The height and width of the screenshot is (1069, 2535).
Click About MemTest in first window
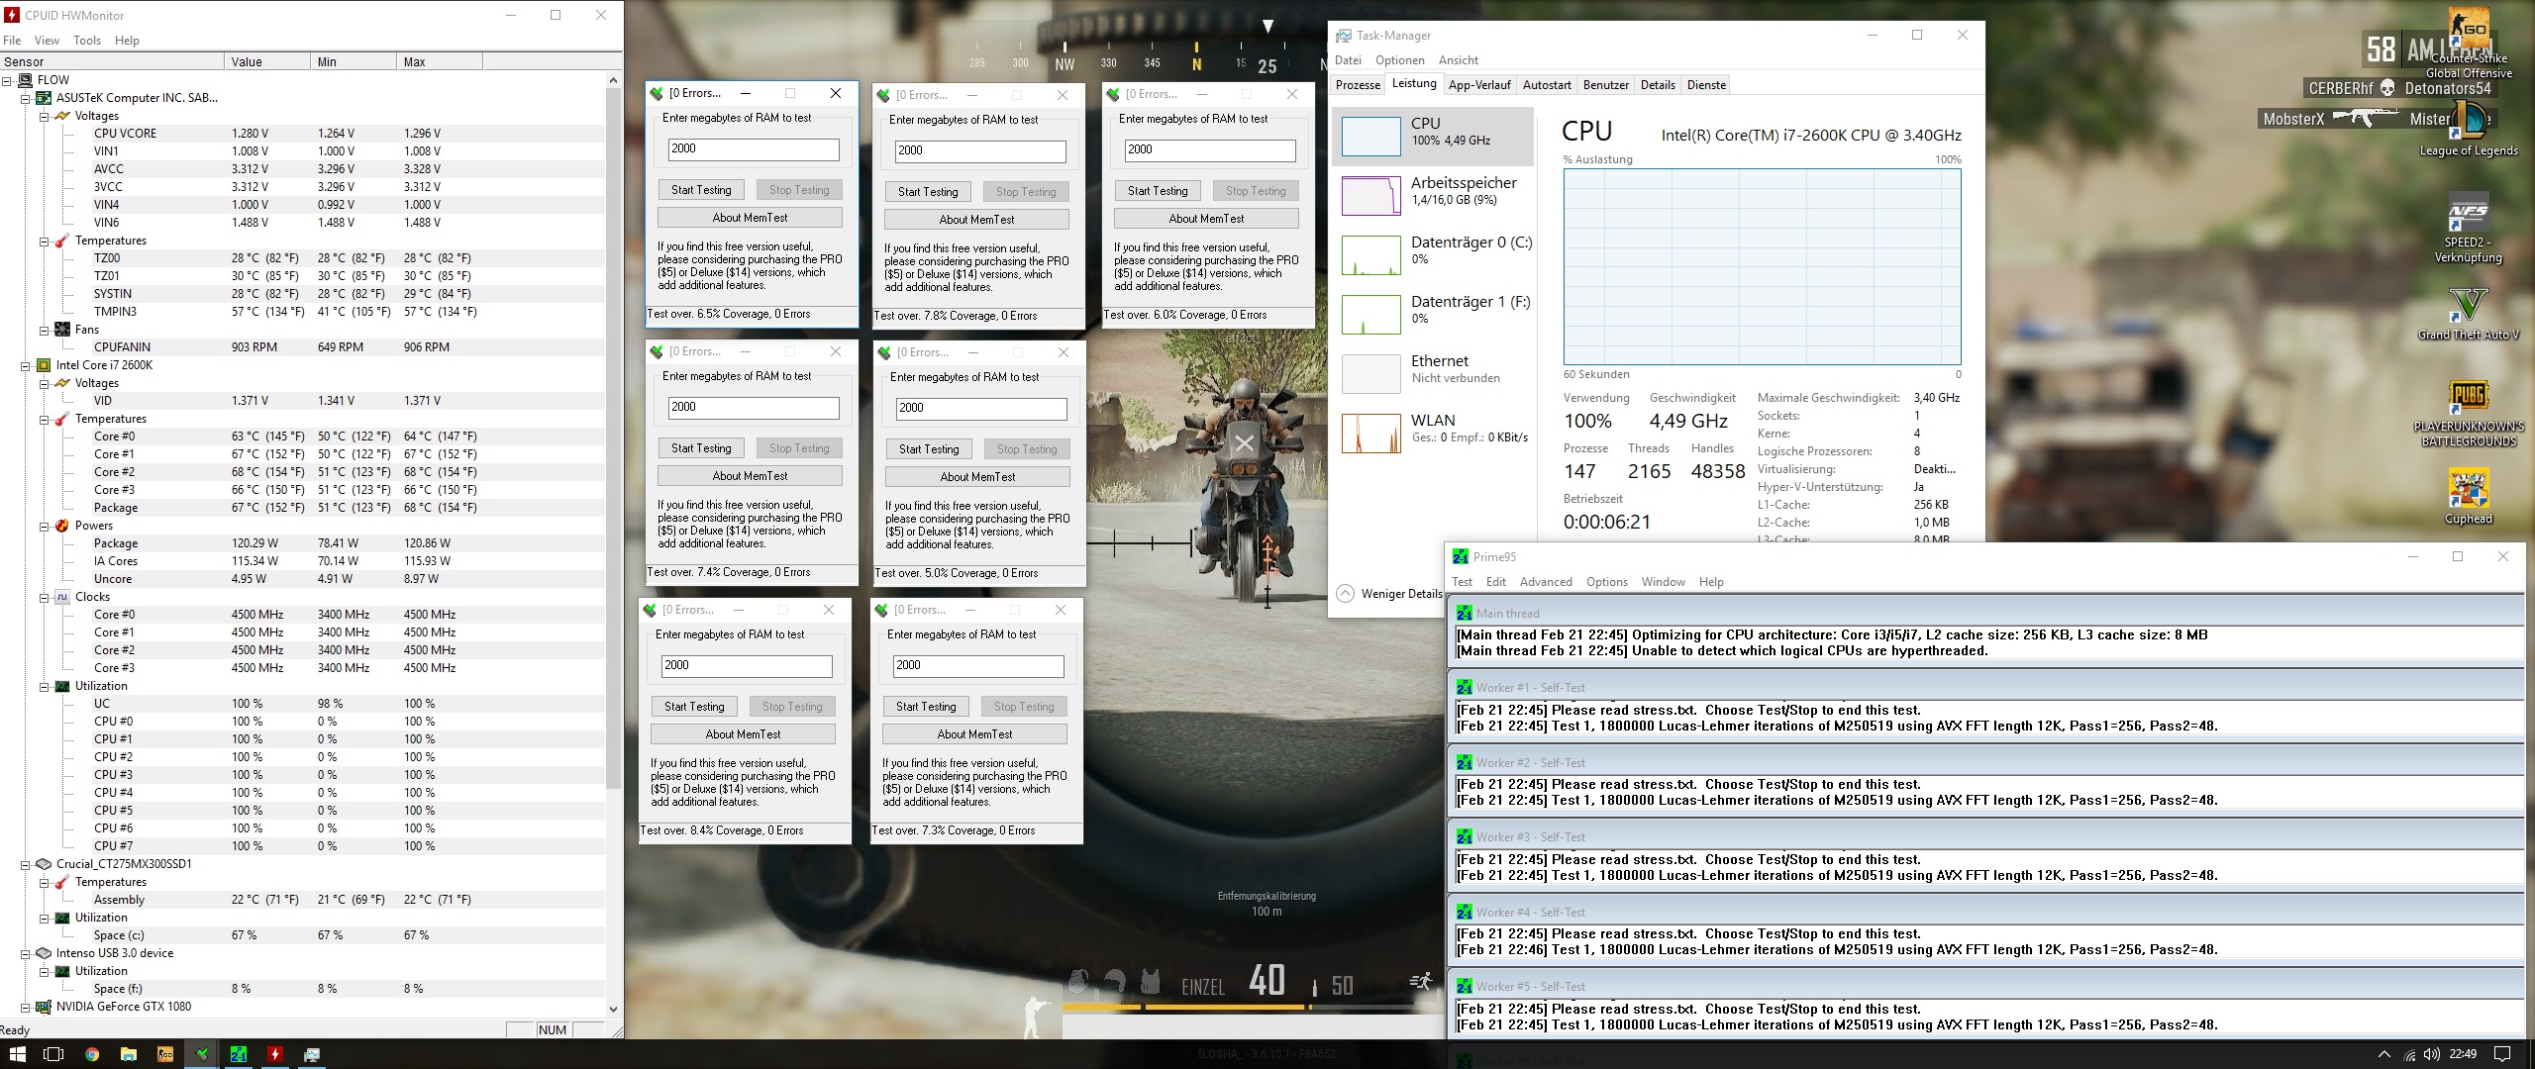pos(750,218)
